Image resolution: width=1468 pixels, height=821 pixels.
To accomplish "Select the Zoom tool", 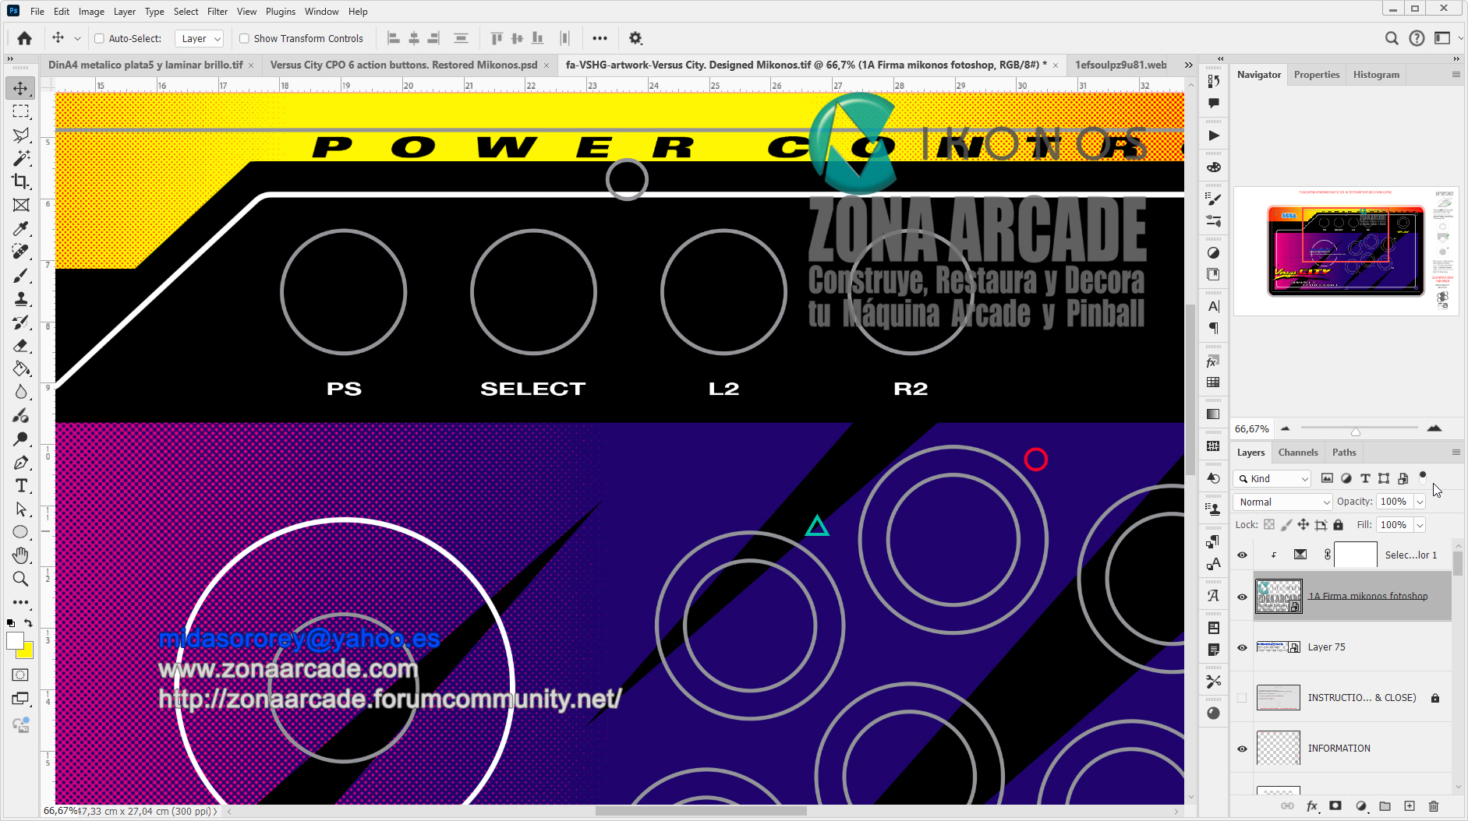I will [21, 579].
